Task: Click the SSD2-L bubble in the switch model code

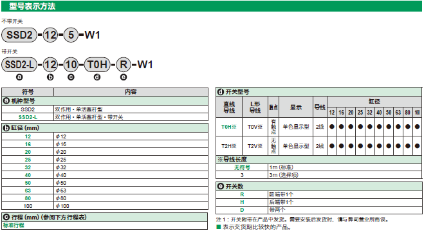Action: [19, 64]
